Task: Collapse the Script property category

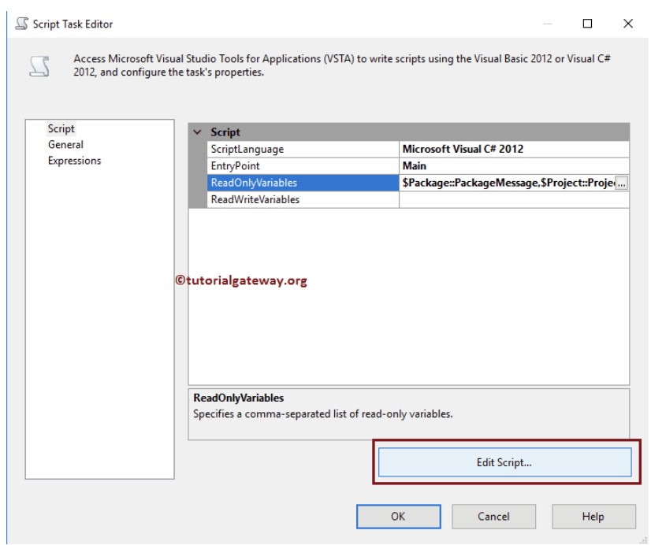Action: 198,132
